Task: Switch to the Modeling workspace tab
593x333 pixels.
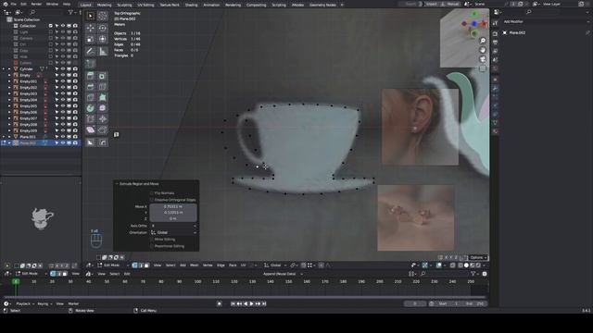Action: [104, 5]
